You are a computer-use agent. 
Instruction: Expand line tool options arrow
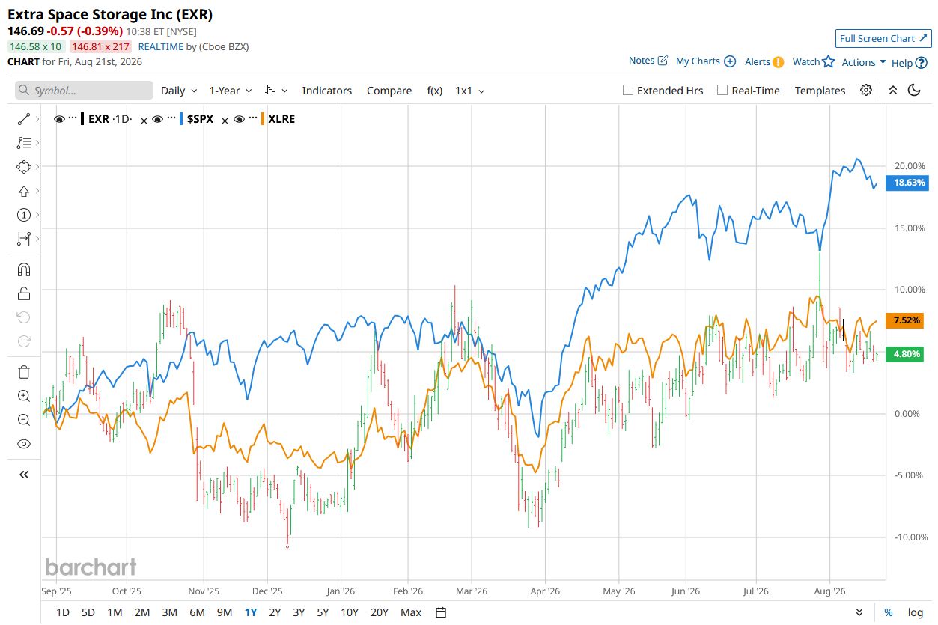click(37, 118)
